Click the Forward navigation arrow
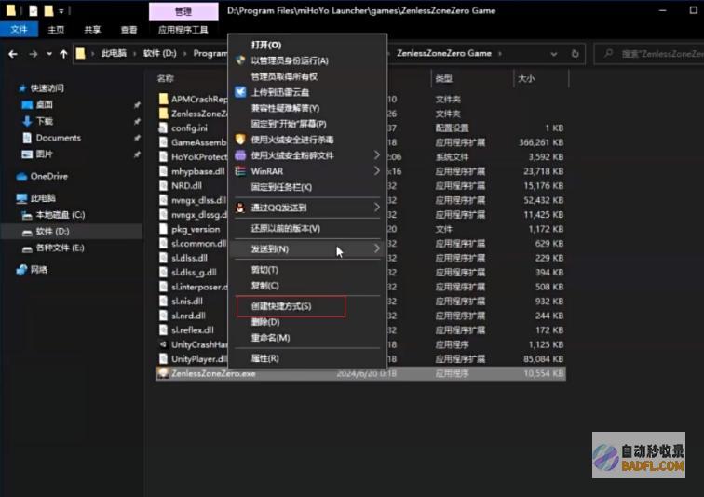Screen dimensions: 704x497 (x=34, y=54)
